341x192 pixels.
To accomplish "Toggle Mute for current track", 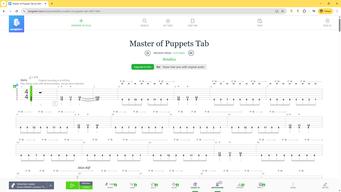I will pos(174,186).
